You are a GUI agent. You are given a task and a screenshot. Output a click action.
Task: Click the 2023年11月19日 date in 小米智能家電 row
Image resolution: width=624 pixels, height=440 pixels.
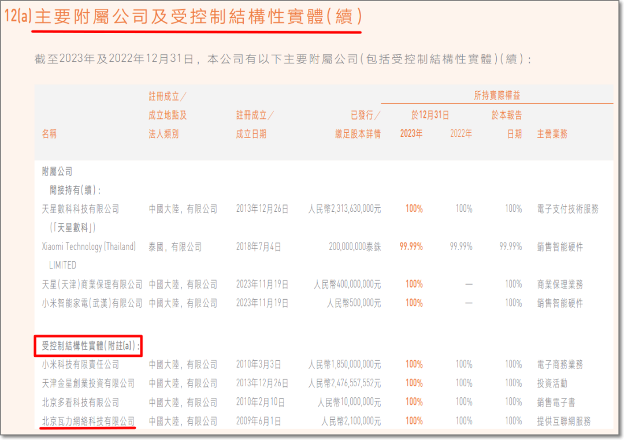[262, 303]
